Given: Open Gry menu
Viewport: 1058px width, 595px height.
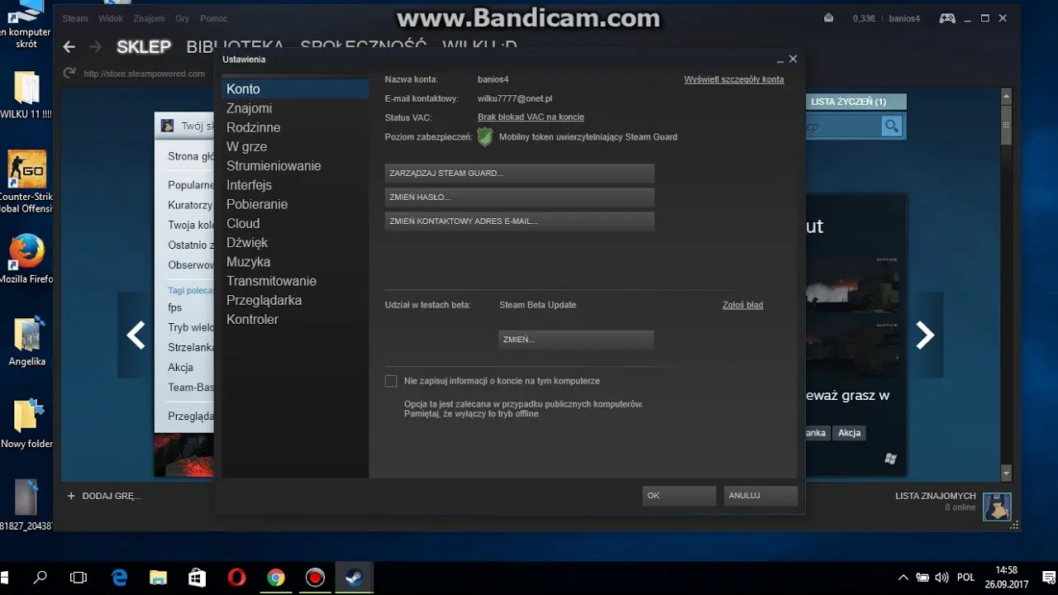Looking at the screenshot, I should pos(182,18).
